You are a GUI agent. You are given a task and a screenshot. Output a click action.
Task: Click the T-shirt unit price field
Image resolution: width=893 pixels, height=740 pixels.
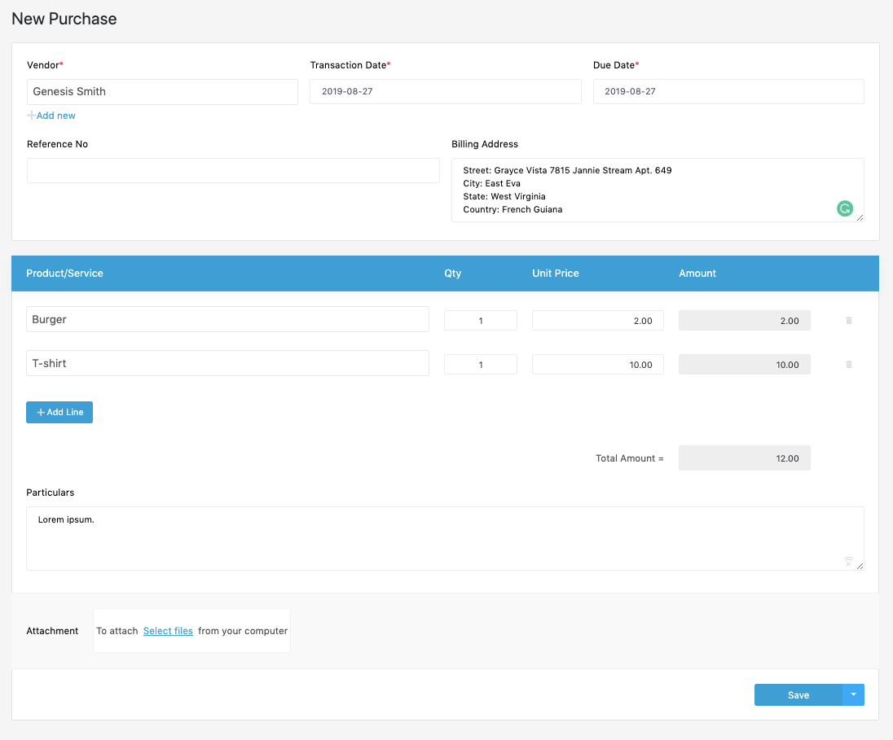(597, 364)
